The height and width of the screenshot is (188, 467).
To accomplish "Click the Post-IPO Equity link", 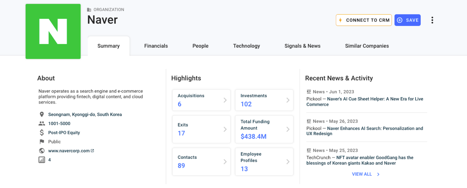I will click(x=64, y=133).
